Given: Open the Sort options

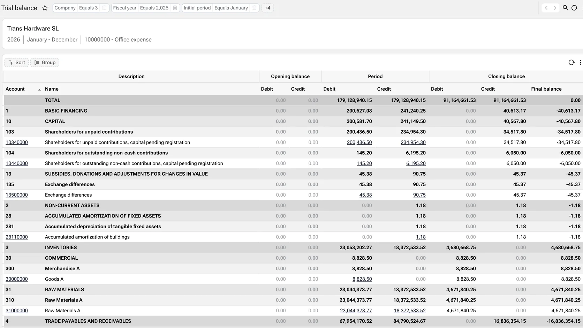Looking at the screenshot, I should point(17,62).
